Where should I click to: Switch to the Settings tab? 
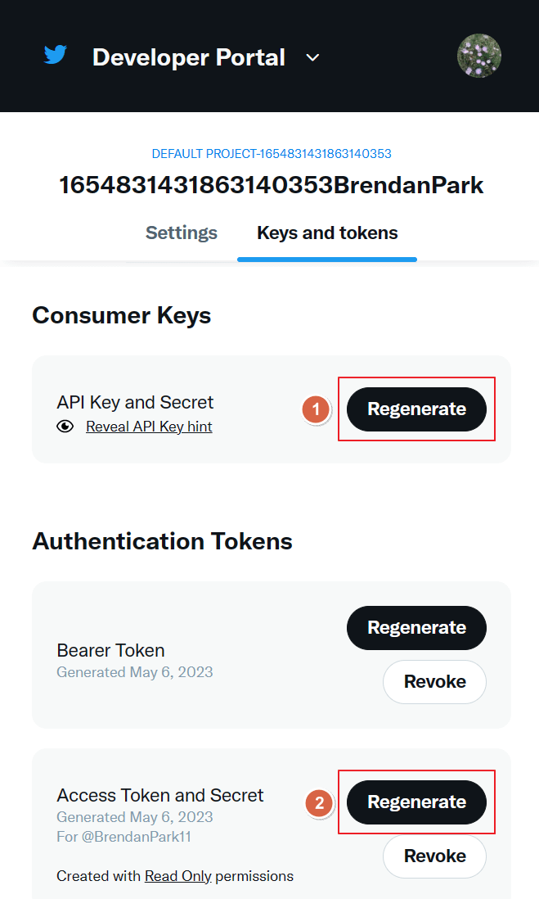(x=181, y=233)
